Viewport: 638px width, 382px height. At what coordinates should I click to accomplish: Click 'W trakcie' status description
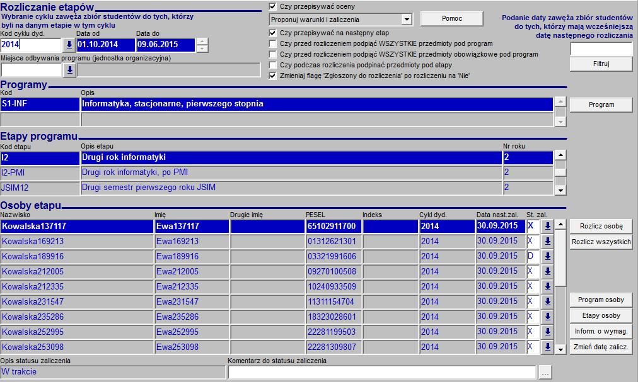pyautogui.click(x=113, y=373)
